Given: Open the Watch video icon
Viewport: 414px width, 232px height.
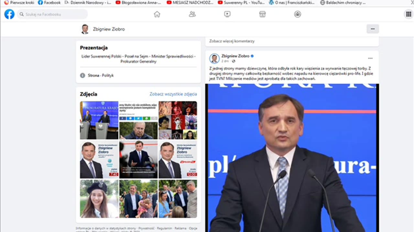Looking at the screenshot, I should pyautogui.click(x=227, y=14).
